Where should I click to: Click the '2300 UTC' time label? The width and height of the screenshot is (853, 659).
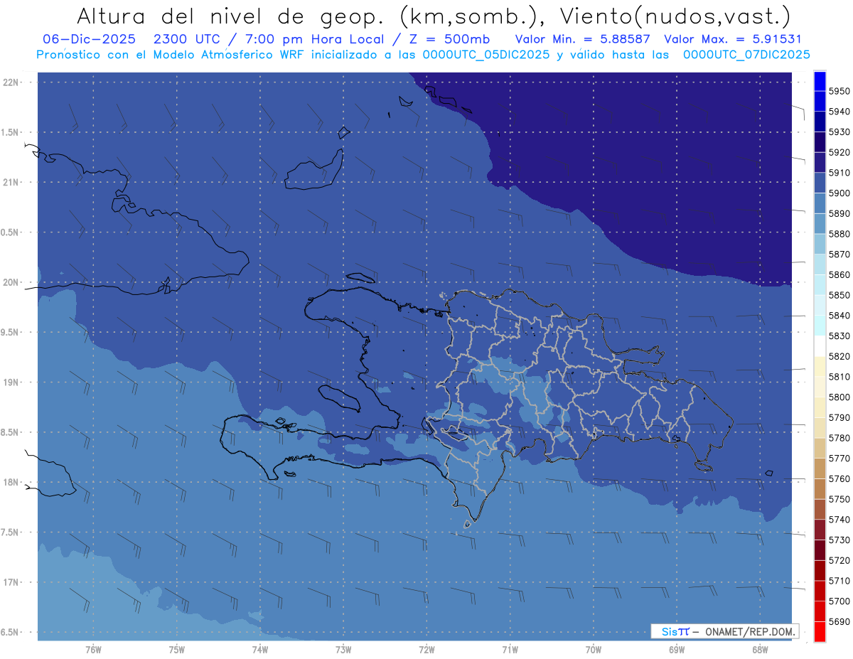(x=187, y=39)
